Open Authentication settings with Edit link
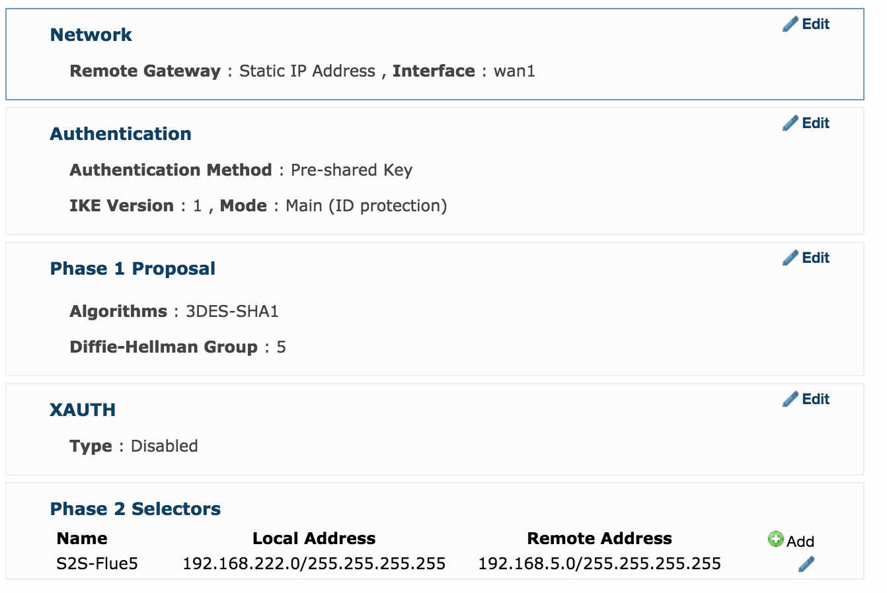 click(816, 123)
